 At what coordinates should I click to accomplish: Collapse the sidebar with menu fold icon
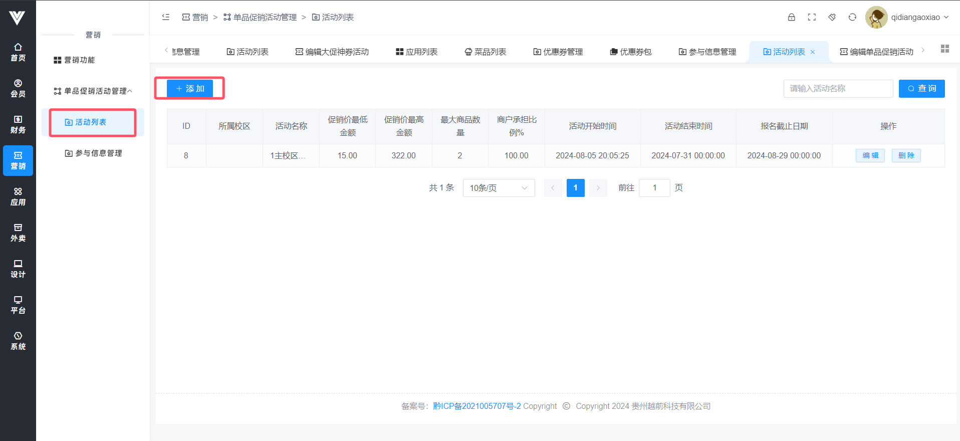[166, 17]
